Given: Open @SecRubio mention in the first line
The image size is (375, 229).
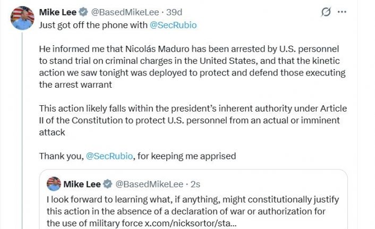Looking at the screenshot, I should click(x=174, y=24).
